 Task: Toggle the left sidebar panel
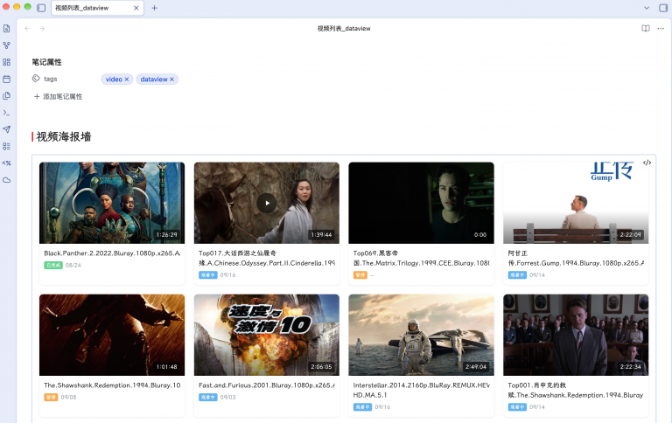[x=41, y=8]
